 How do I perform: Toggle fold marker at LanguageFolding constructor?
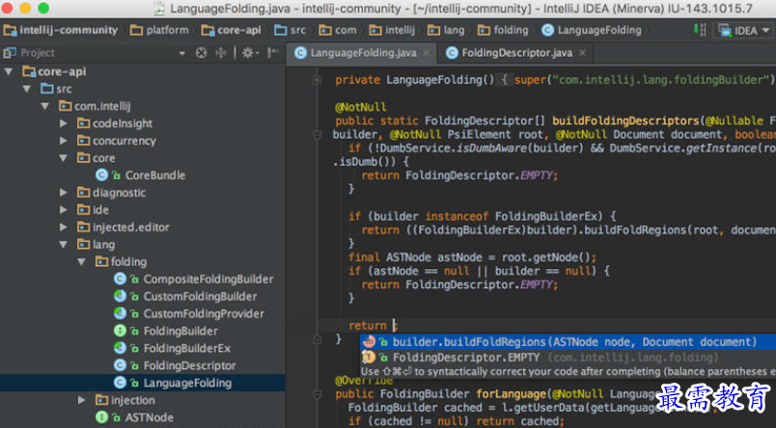[318, 80]
